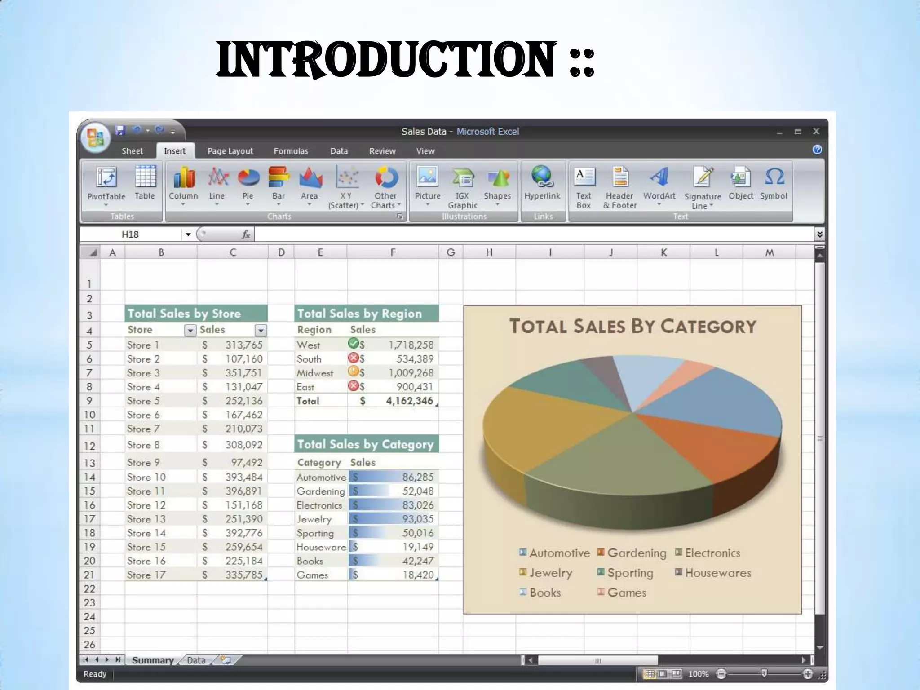Enable Page Break Preview view

[677, 674]
